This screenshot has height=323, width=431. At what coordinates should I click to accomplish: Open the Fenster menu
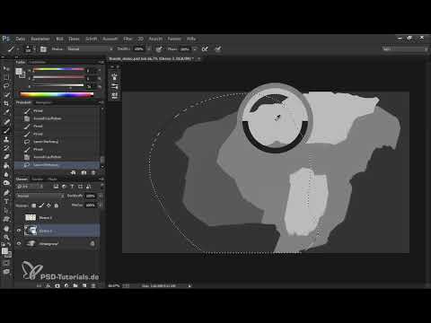click(x=174, y=39)
